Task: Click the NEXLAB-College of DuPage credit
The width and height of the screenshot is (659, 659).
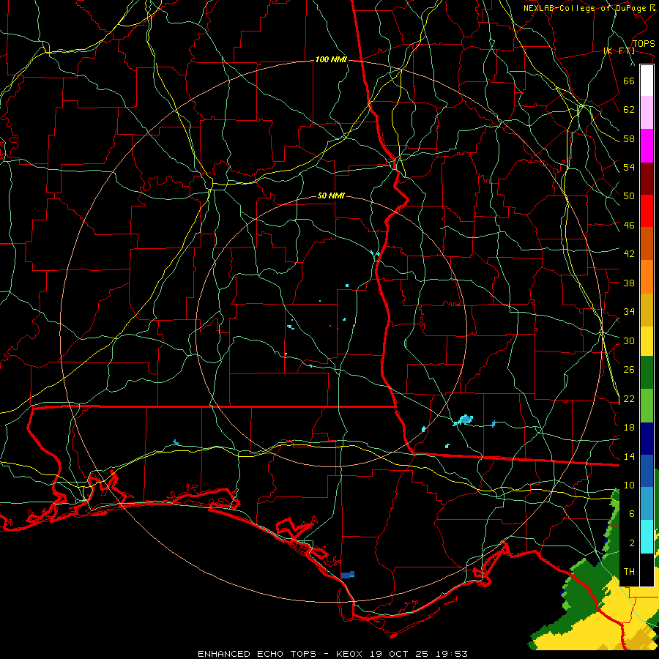Action: click(589, 8)
